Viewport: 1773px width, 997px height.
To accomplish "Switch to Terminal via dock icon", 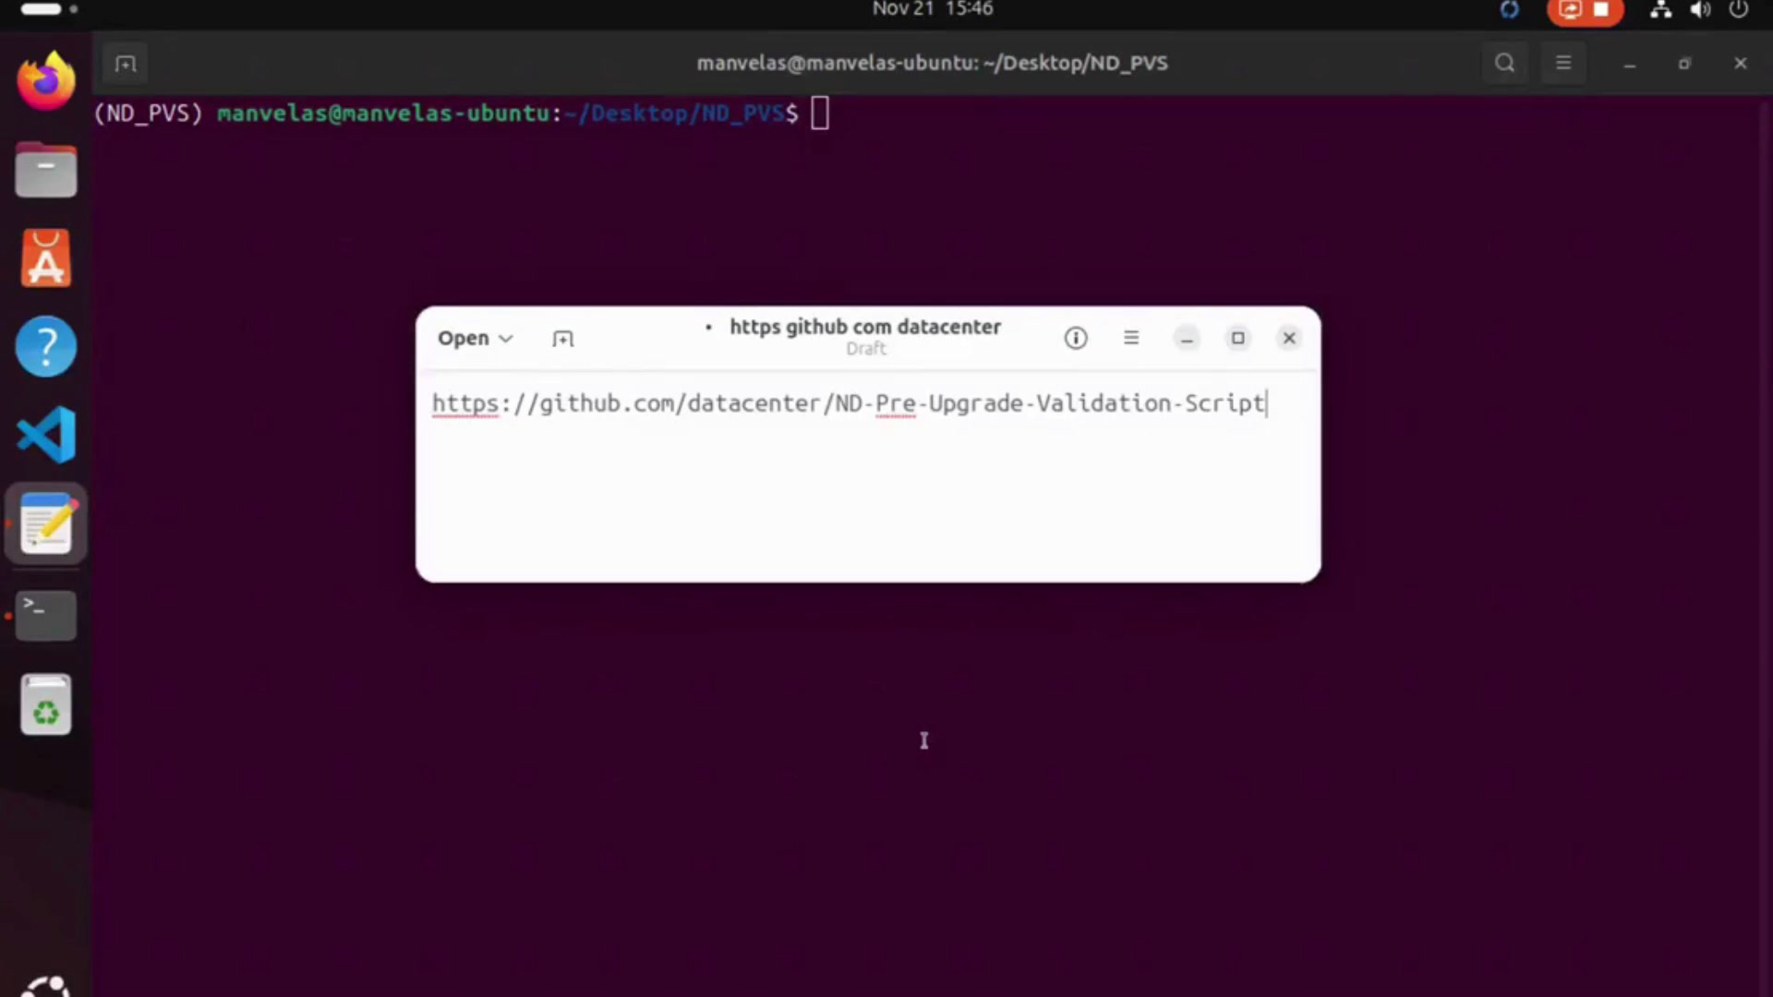I will [45, 615].
